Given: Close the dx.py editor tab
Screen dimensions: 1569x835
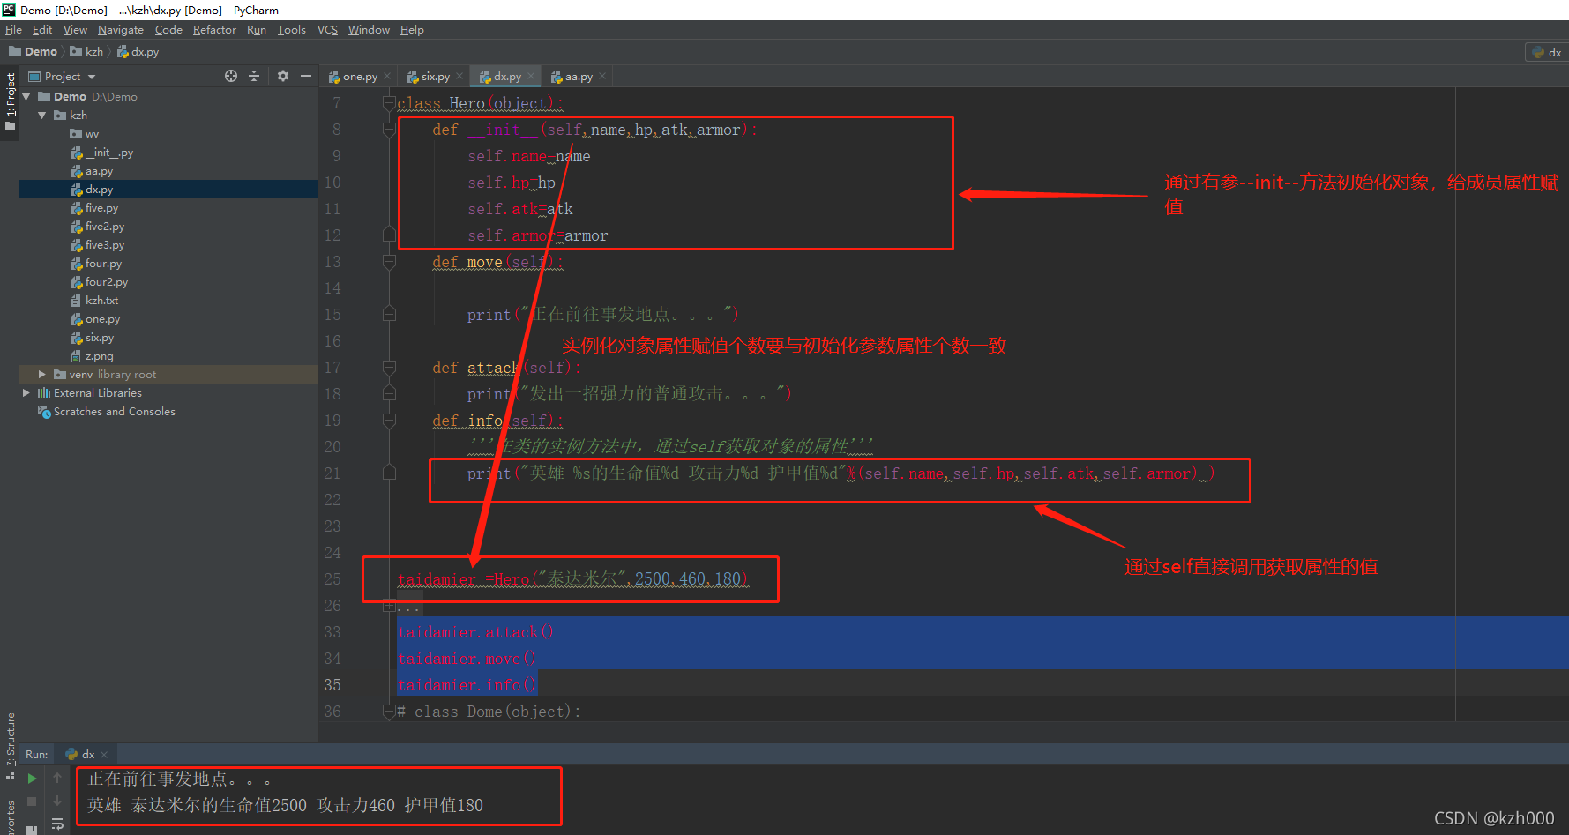Looking at the screenshot, I should [x=531, y=77].
